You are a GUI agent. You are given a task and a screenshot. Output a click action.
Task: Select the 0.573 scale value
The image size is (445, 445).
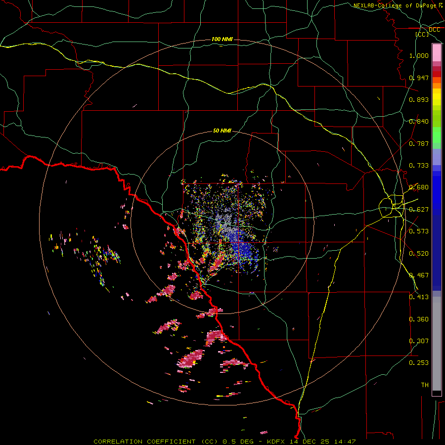point(419,231)
